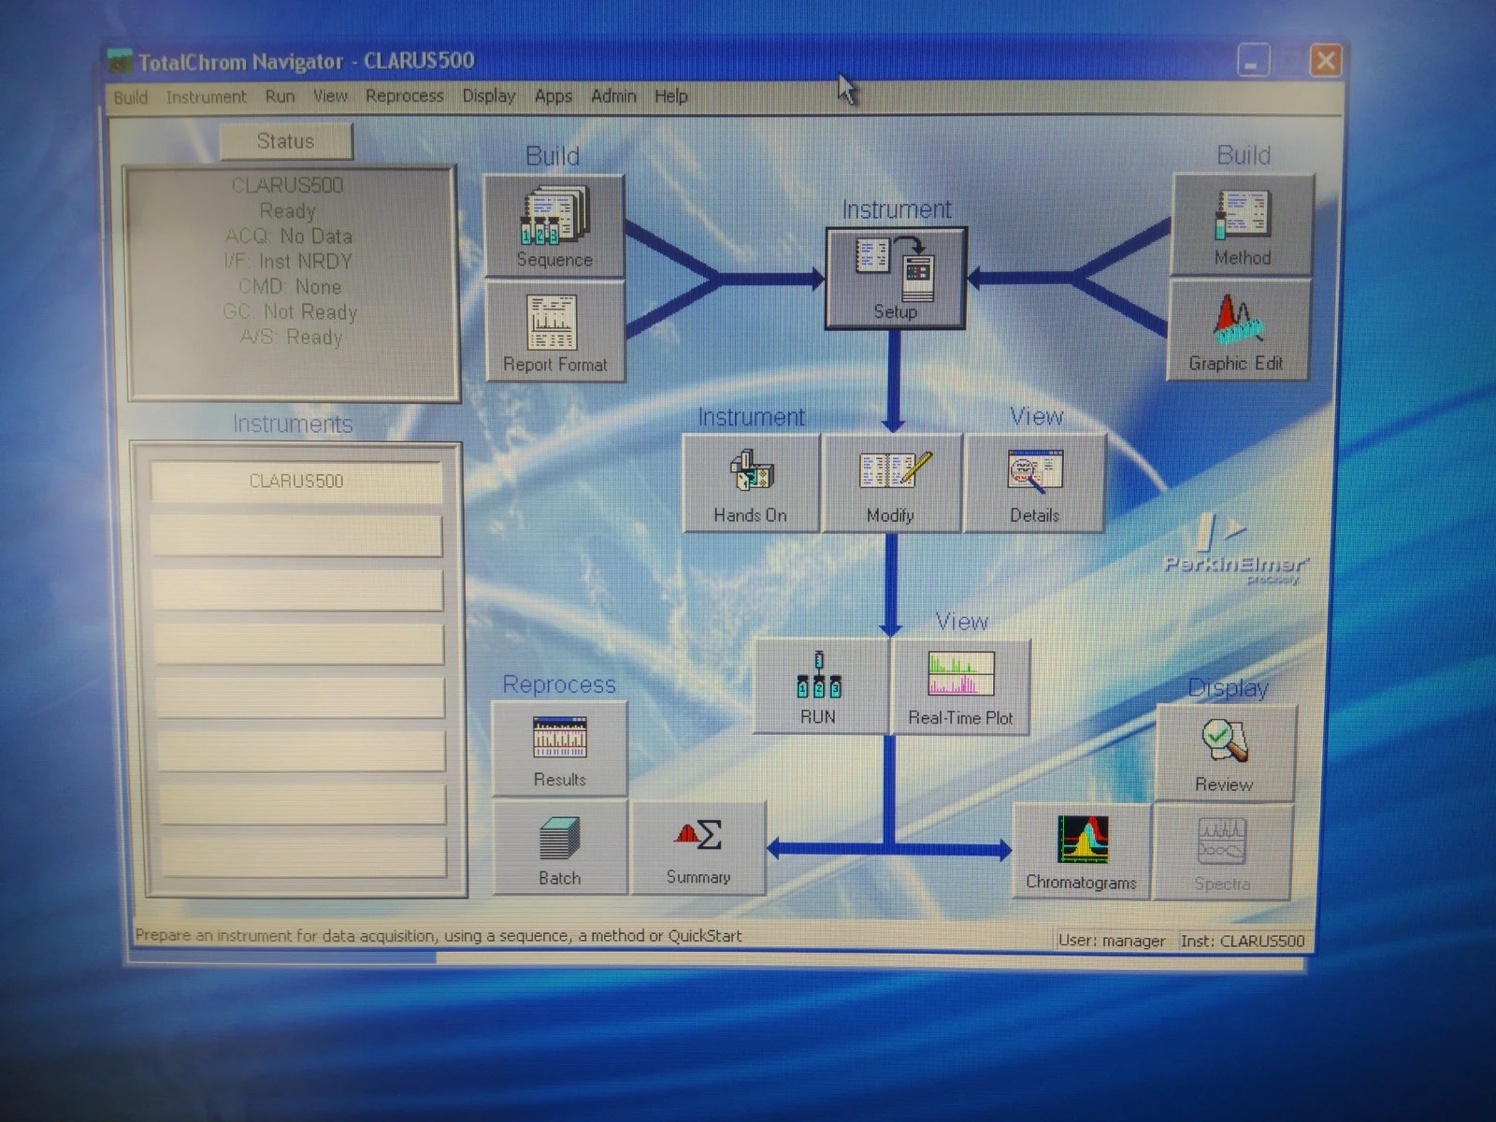Screen dimensions: 1496x1122
Task: Click the Spectra display icon
Action: (x=1223, y=852)
